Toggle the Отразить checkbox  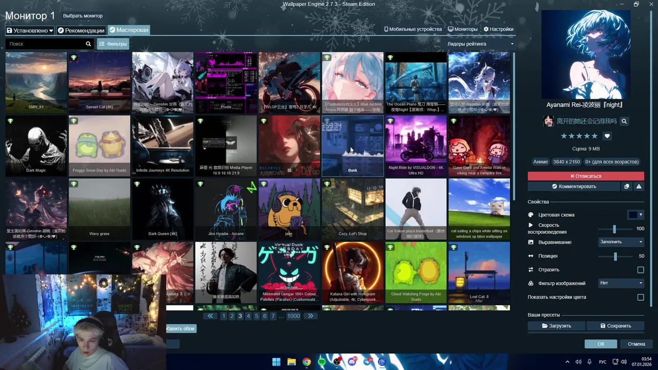(x=641, y=270)
